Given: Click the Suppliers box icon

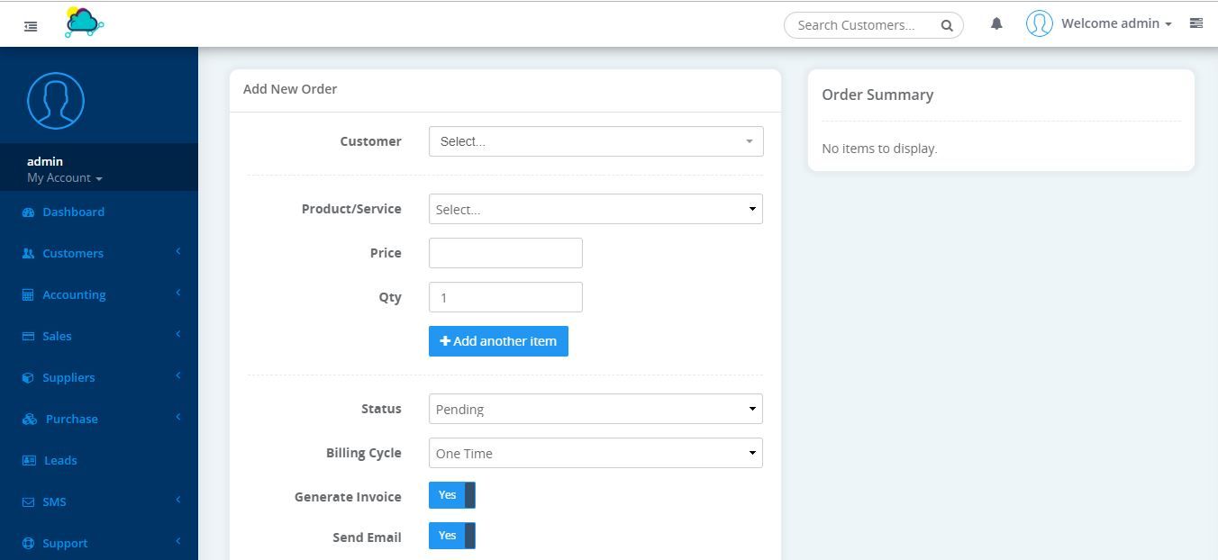Looking at the screenshot, I should point(28,378).
